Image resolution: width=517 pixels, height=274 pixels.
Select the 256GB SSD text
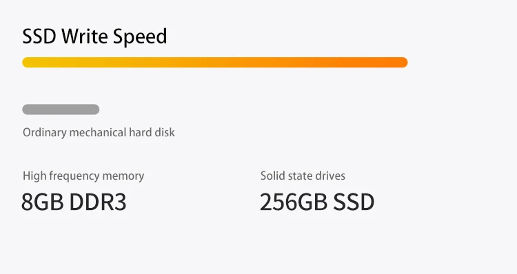click(x=317, y=202)
